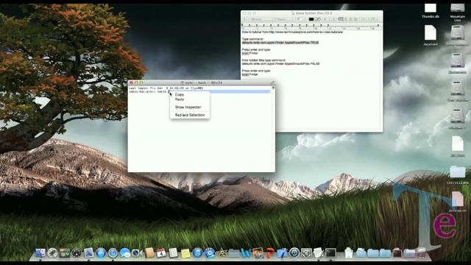The height and width of the screenshot is (265, 471).
Task: Open font size dropdown in TextEdit
Action: [300, 19]
